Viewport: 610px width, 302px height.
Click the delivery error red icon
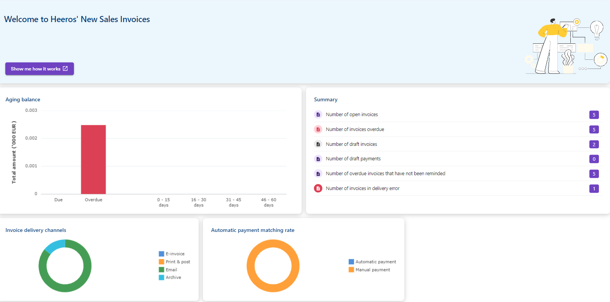pyautogui.click(x=318, y=189)
